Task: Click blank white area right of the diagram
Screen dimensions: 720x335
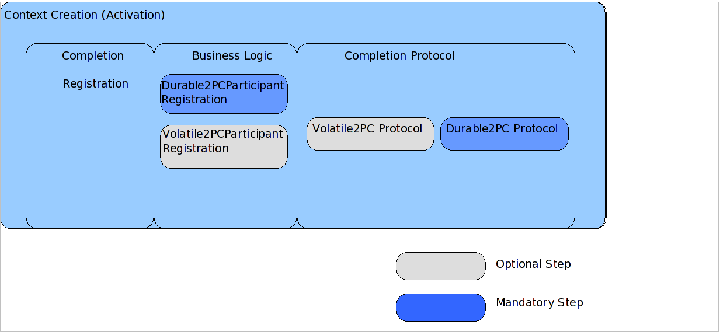Action: (x=663, y=117)
